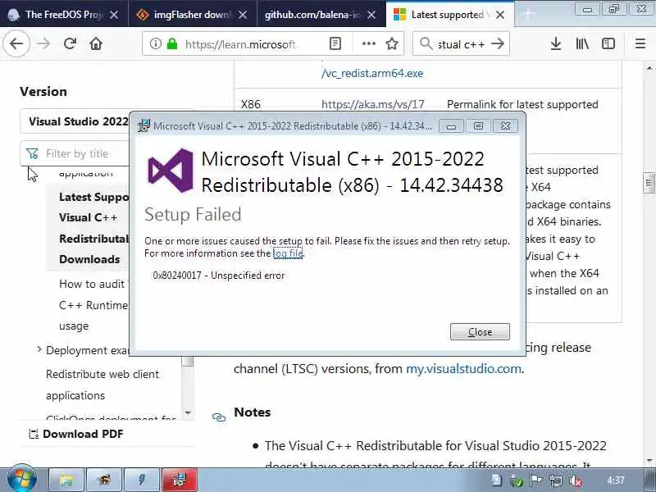This screenshot has height=492, width=656.
Task: Click the address bar URL field
Action: (x=240, y=44)
